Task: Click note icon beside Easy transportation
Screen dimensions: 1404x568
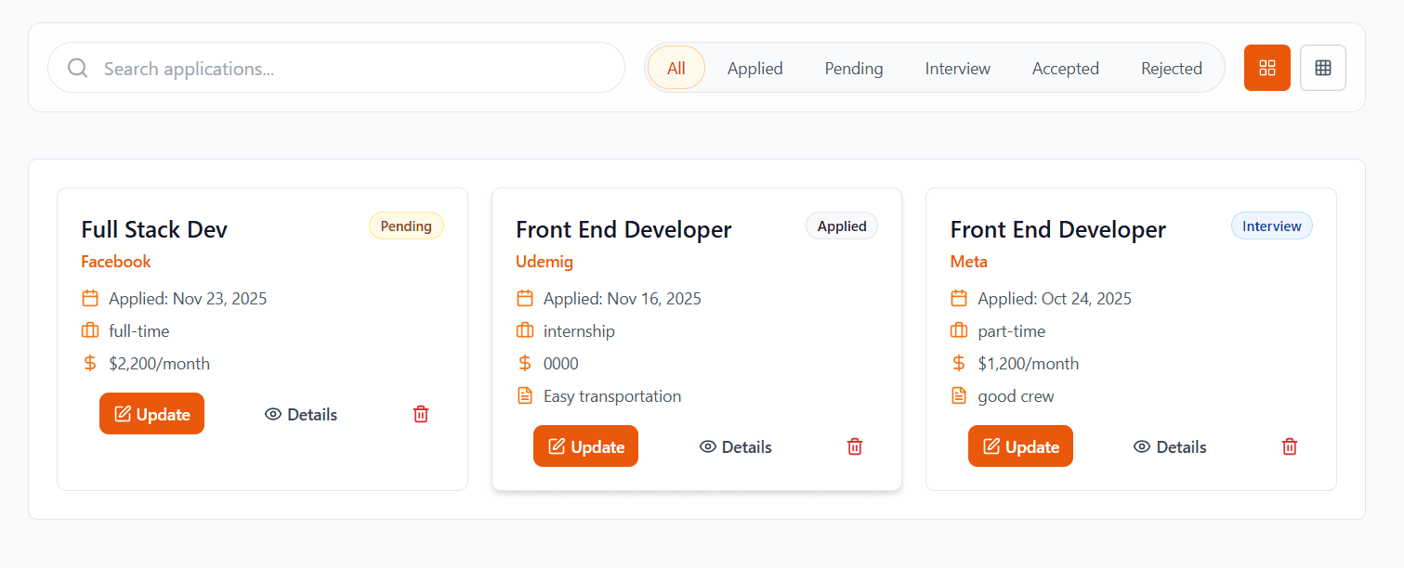Action: click(x=525, y=395)
